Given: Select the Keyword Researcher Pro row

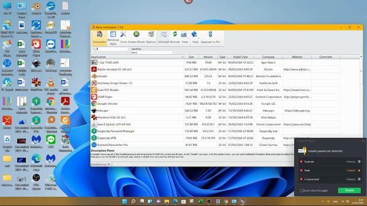Looking at the screenshot, I should point(193,145).
